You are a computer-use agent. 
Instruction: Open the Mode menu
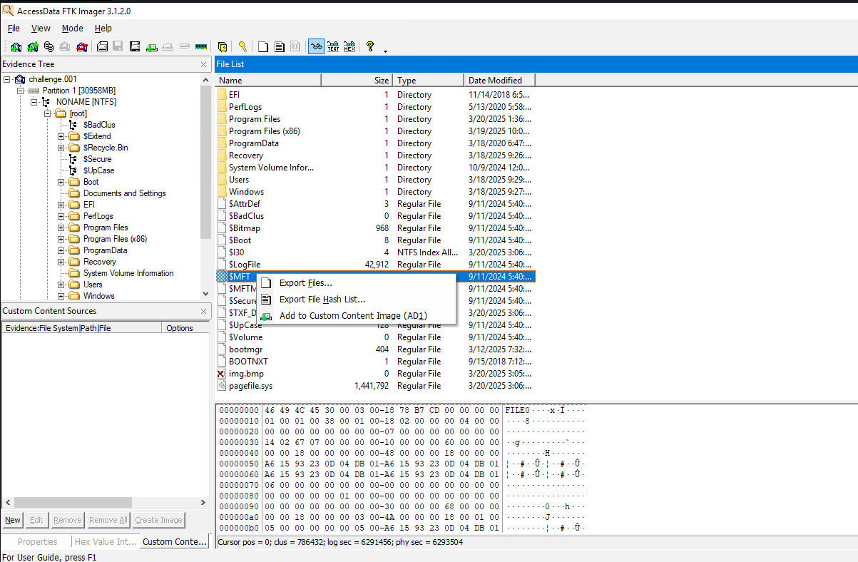[72, 29]
